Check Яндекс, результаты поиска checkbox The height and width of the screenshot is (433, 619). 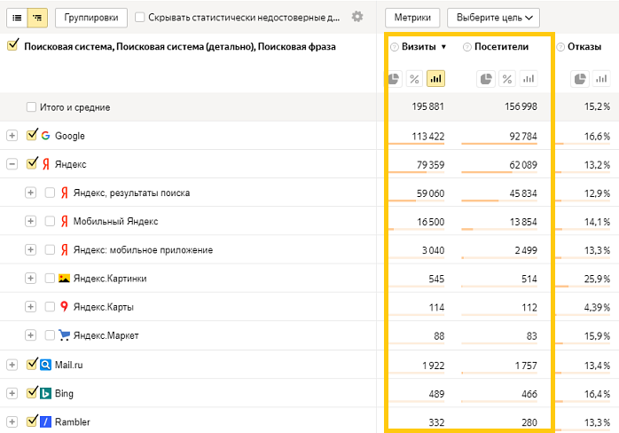[x=50, y=193]
